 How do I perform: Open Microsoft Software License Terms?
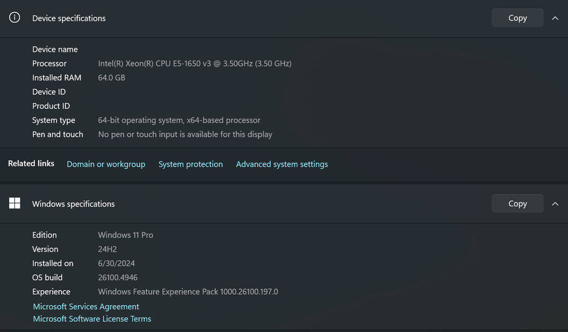point(92,318)
